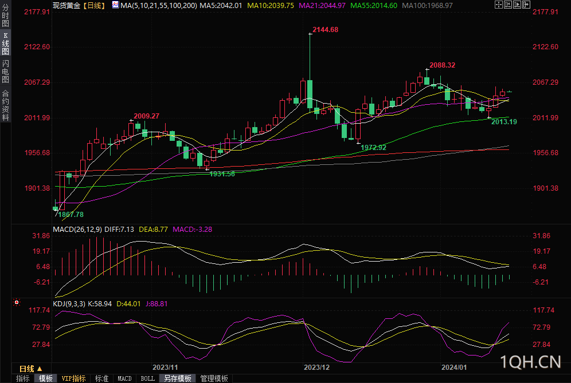Screen dimensions: 571x383
Task: Switch to 分时图 view in left sidebar
Action: point(6,15)
